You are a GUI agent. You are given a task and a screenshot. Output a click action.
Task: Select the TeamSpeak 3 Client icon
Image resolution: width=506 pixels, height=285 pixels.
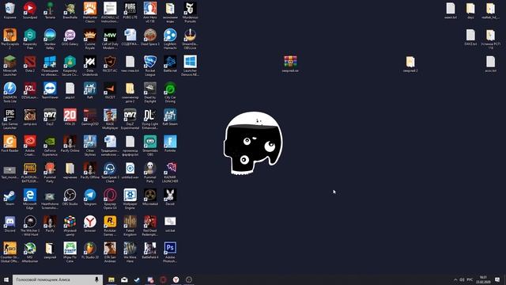tap(110, 173)
